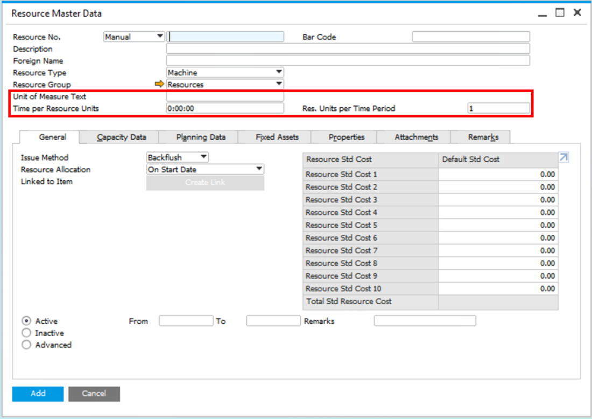Click the Resource Std Cost 7 value cell
592x419 pixels.
click(498, 250)
